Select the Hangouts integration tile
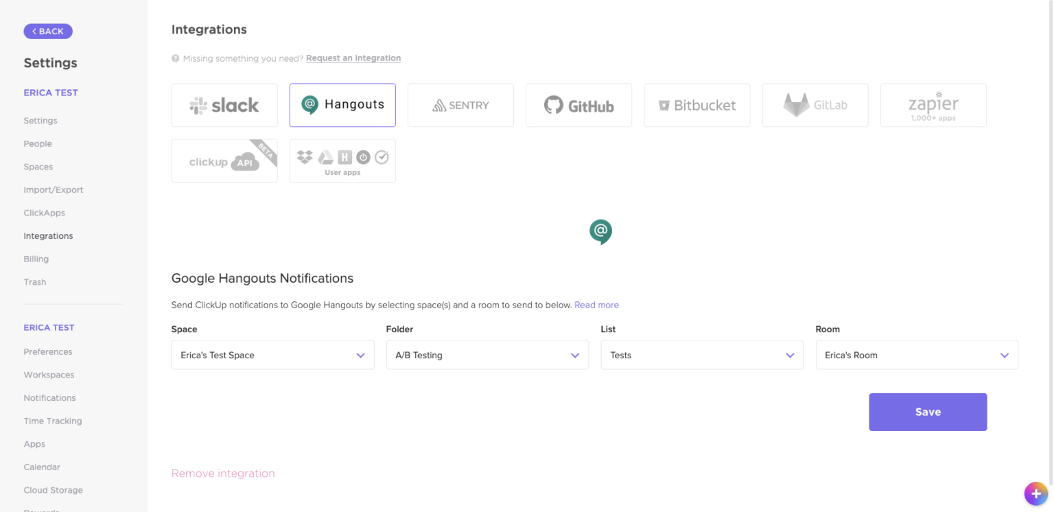Viewport: 1054px width, 512px height. [342, 105]
